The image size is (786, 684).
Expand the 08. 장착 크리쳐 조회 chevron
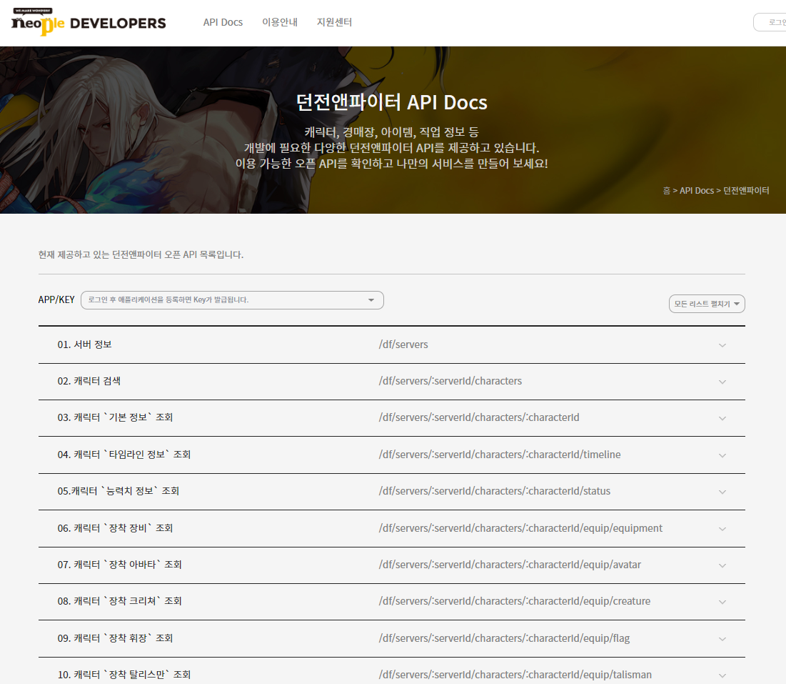pos(722,603)
